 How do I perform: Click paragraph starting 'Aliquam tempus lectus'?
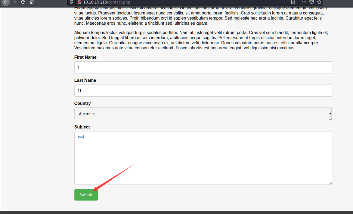click(x=201, y=40)
